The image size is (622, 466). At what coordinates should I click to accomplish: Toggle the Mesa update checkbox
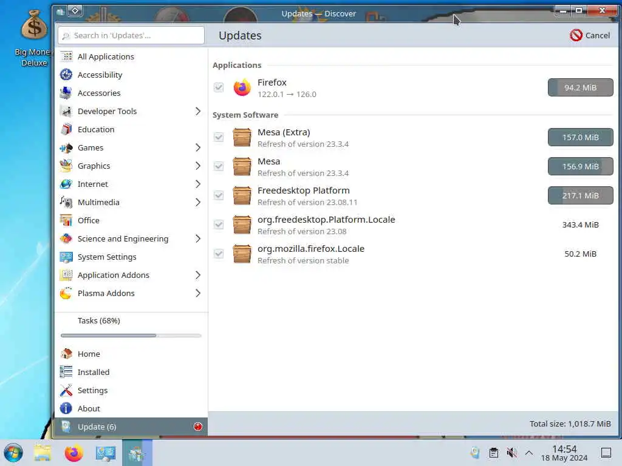tap(219, 166)
